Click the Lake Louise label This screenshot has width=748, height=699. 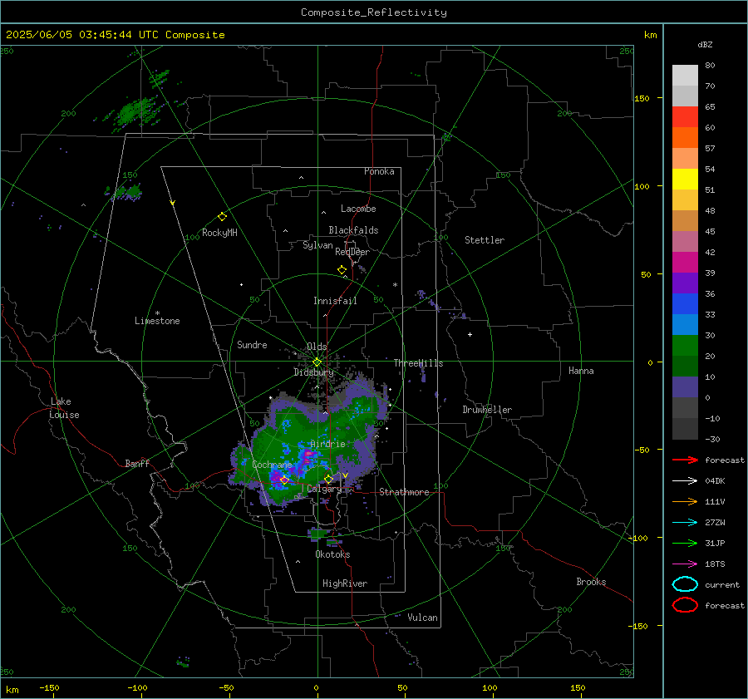64,408
